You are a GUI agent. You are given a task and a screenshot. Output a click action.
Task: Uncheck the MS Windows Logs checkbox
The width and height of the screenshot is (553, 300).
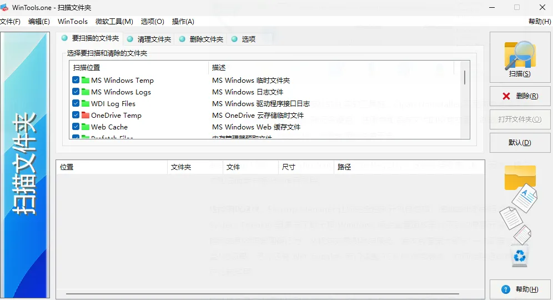pyautogui.click(x=76, y=92)
